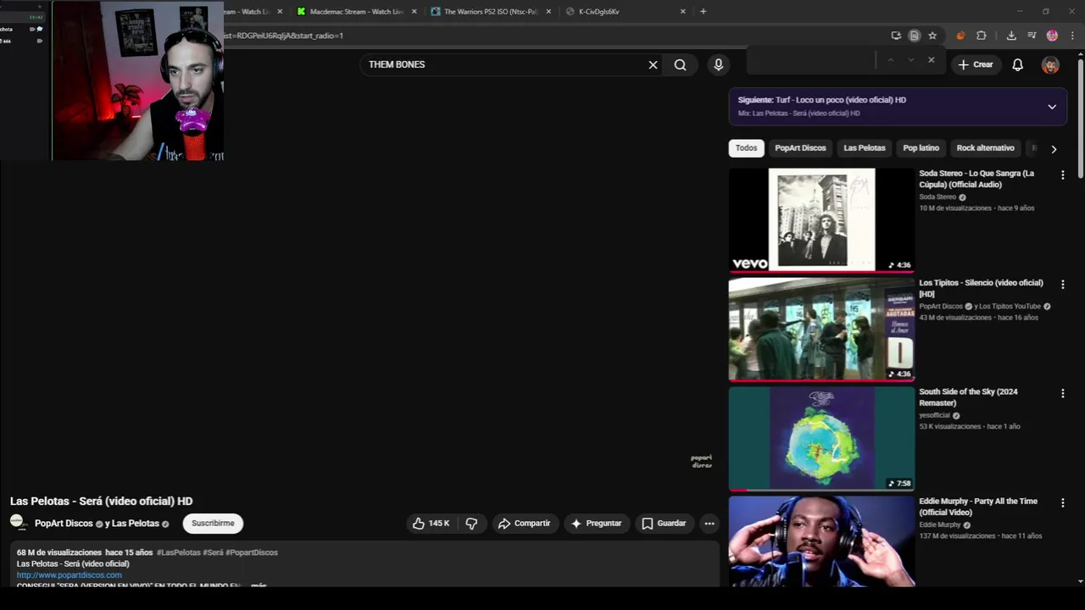Open more actions menu beside Guardar
Screen dimensions: 1085x610
(x=709, y=524)
